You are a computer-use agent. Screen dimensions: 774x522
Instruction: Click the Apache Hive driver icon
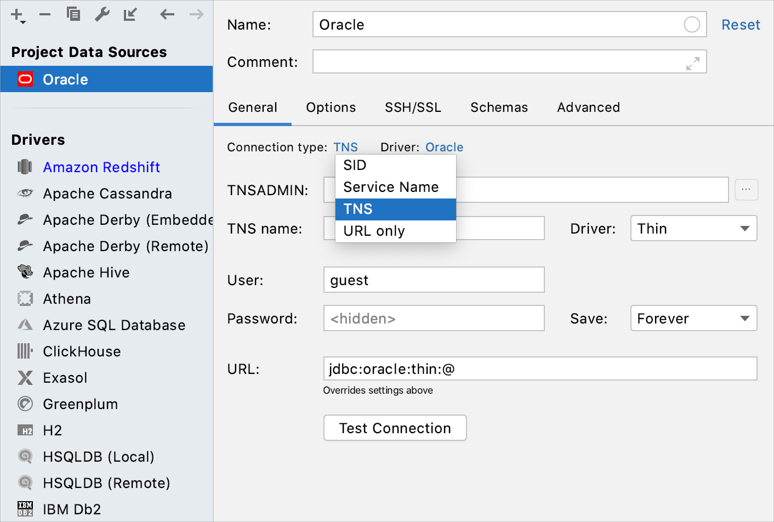tap(25, 272)
